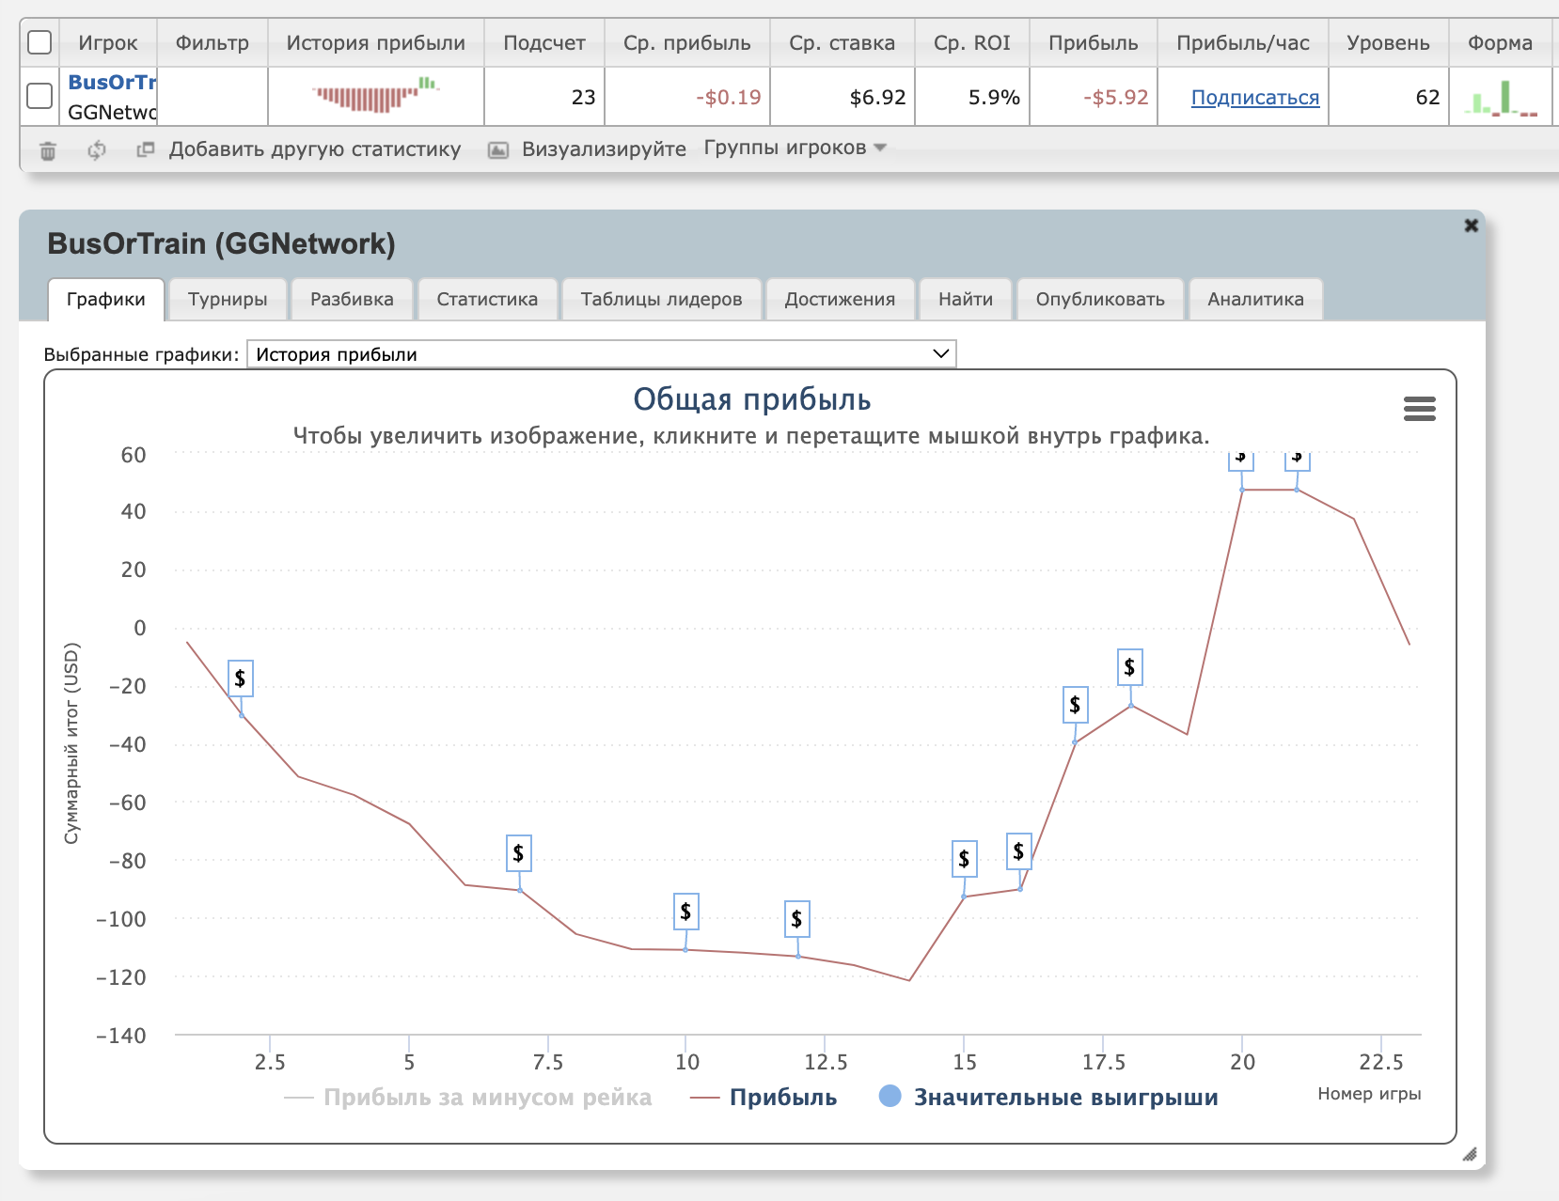Image resolution: width=1559 pixels, height=1201 pixels.
Task: Toggle the header select-all checkbox
Action: click(x=39, y=43)
